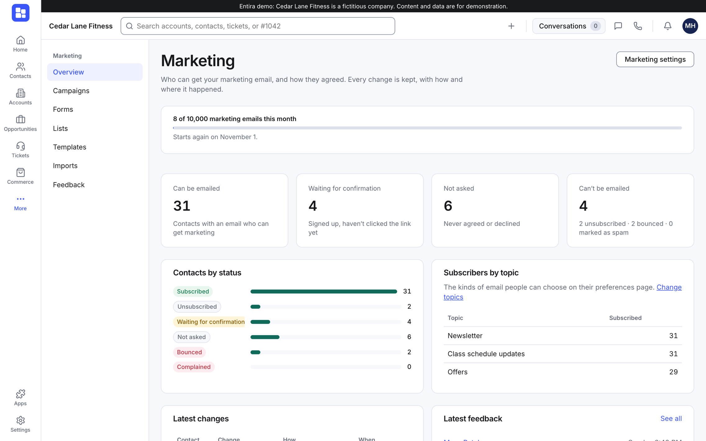This screenshot has width=706, height=441.
Task: Click the Complained status badge
Action: [194, 367]
